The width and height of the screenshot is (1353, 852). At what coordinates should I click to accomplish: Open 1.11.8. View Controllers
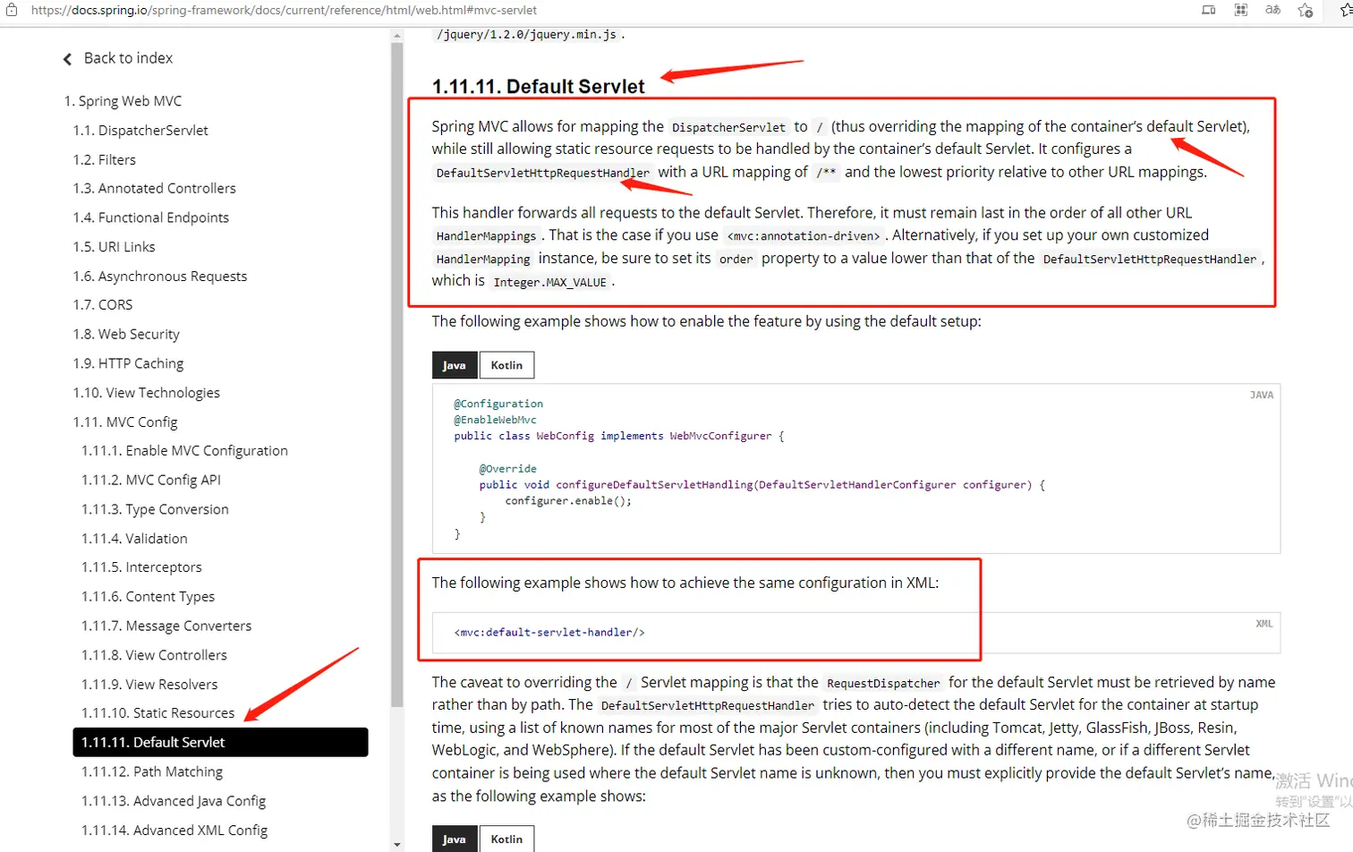[154, 656]
